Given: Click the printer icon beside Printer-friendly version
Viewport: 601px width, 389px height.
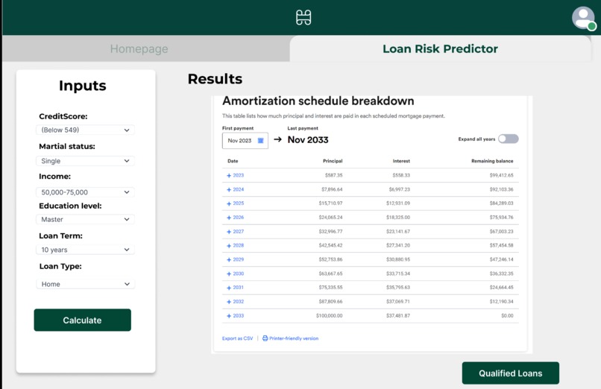Looking at the screenshot, I should (x=265, y=338).
